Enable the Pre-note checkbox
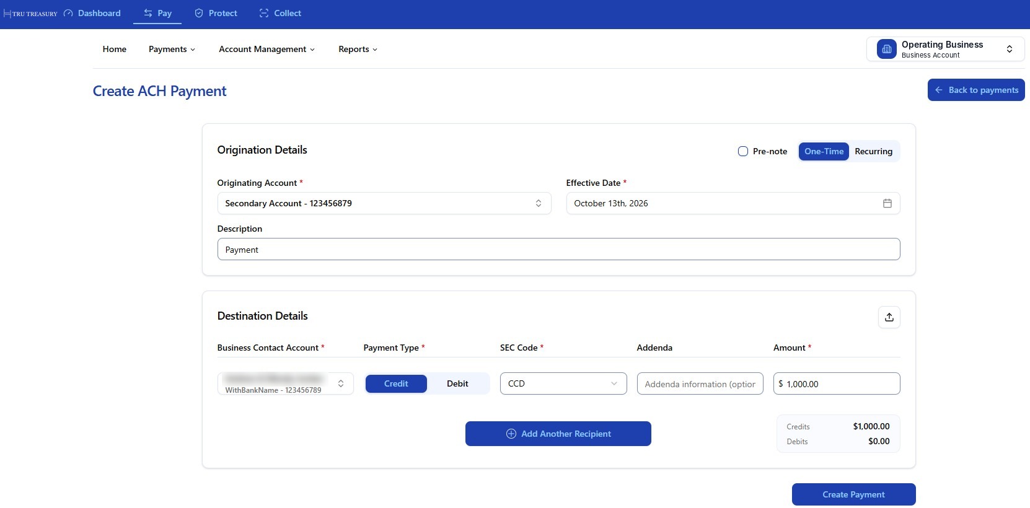This screenshot has width=1030, height=508. coord(743,151)
